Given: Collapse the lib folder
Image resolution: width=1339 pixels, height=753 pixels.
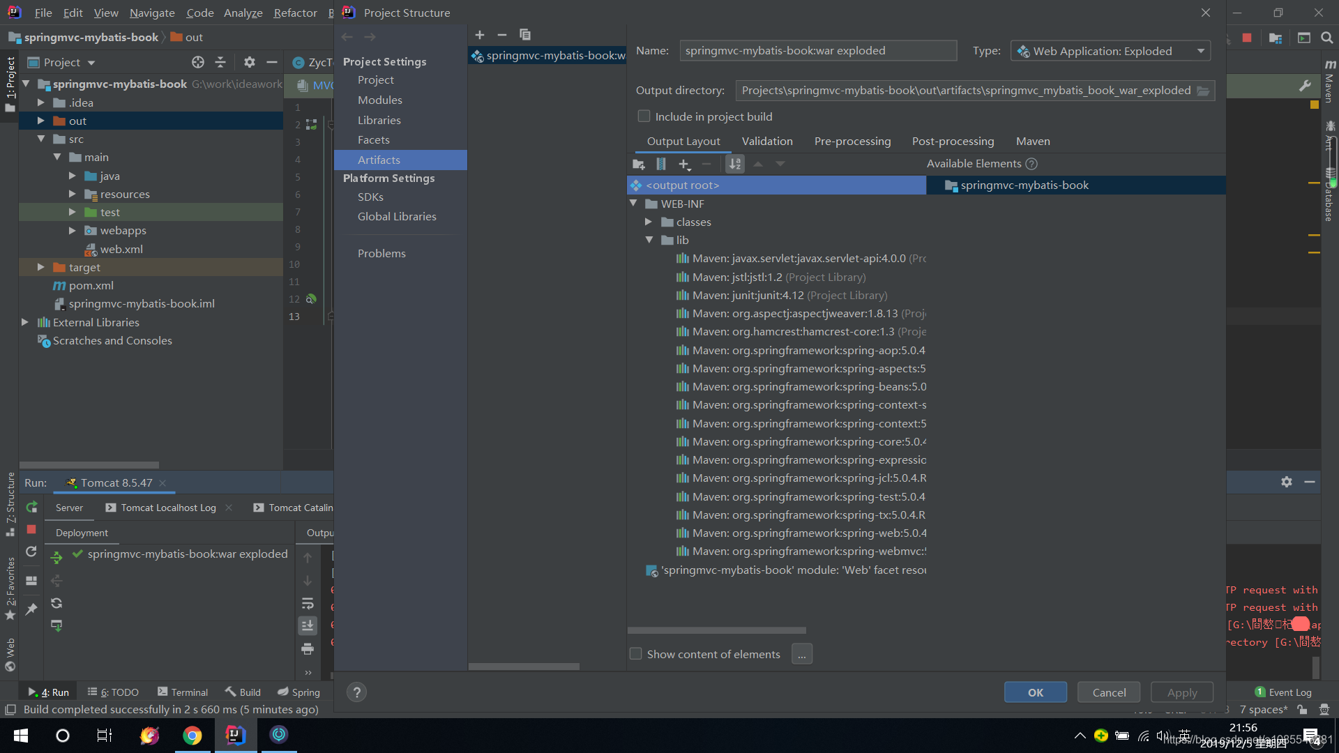Looking at the screenshot, I should (649, 240).
